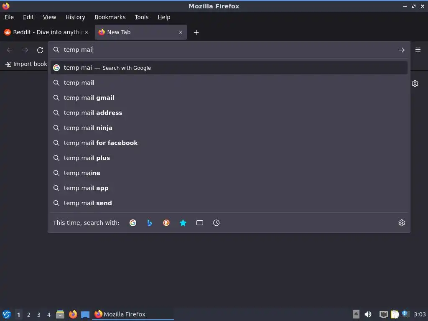The image size is (428, 321).
Task: Click the removable media eject tray icon
Action: coord(356,314)
